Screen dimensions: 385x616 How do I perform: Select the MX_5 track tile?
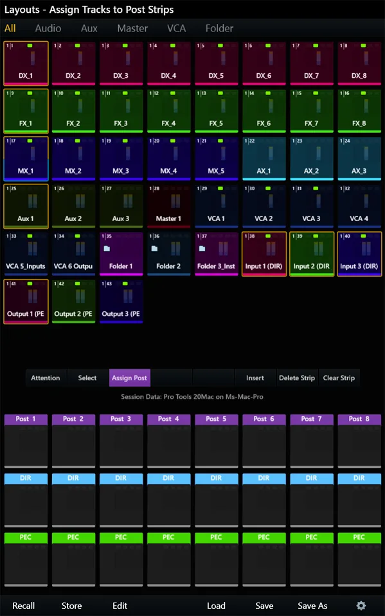point(216,158)
